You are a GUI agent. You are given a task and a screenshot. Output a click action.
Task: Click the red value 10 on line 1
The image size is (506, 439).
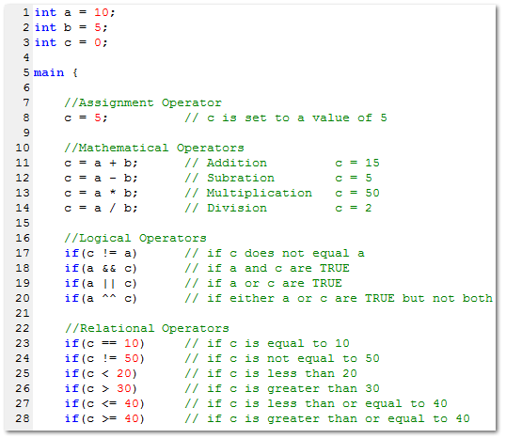click(101, 12)
